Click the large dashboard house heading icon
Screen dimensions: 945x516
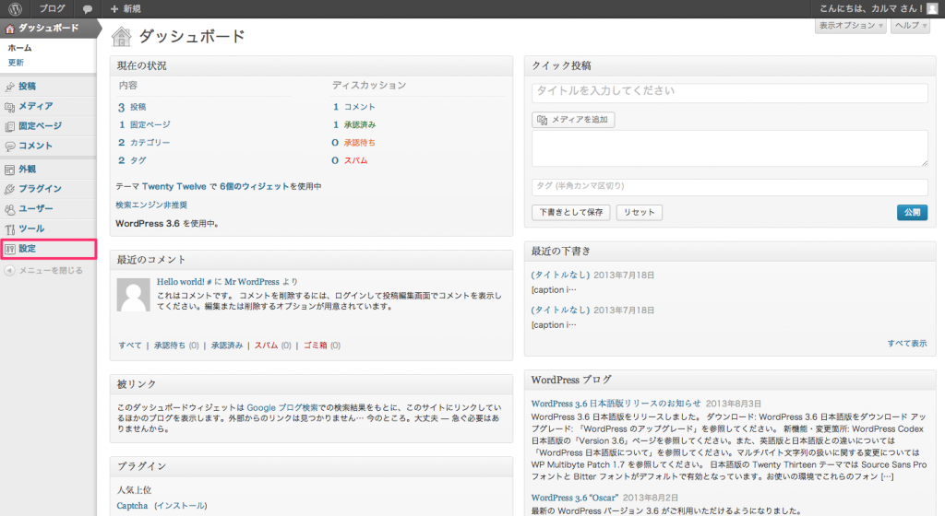pyautogui.click(x=121, y=37)
